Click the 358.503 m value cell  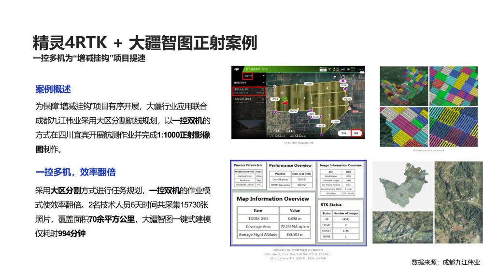point(295,234)
